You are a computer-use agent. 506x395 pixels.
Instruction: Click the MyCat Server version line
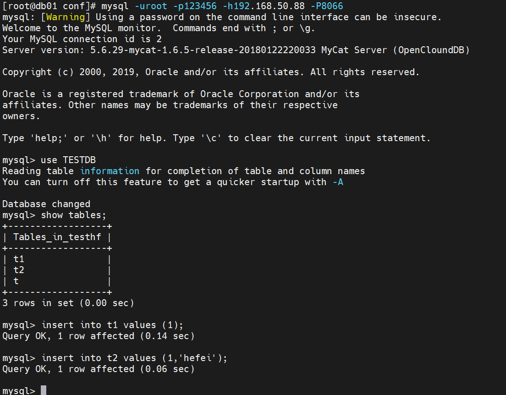236,50
